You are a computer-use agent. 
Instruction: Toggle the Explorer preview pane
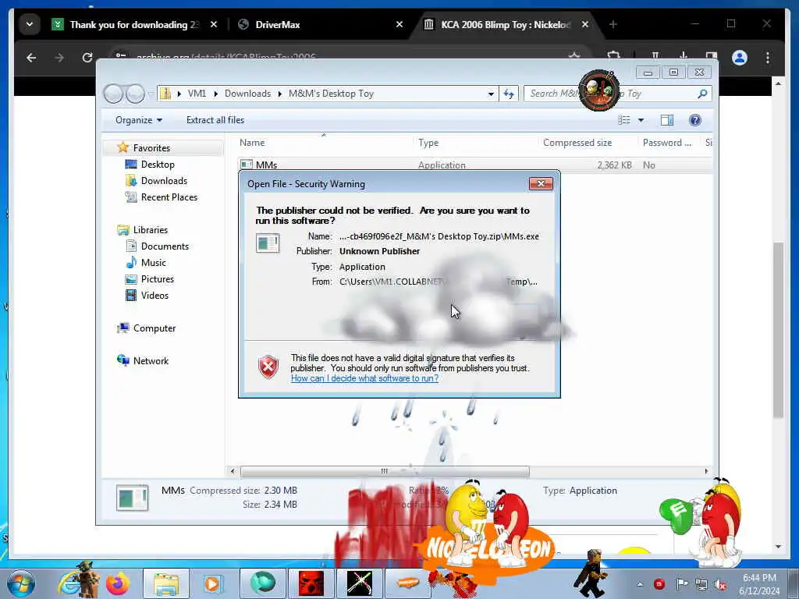667,120
